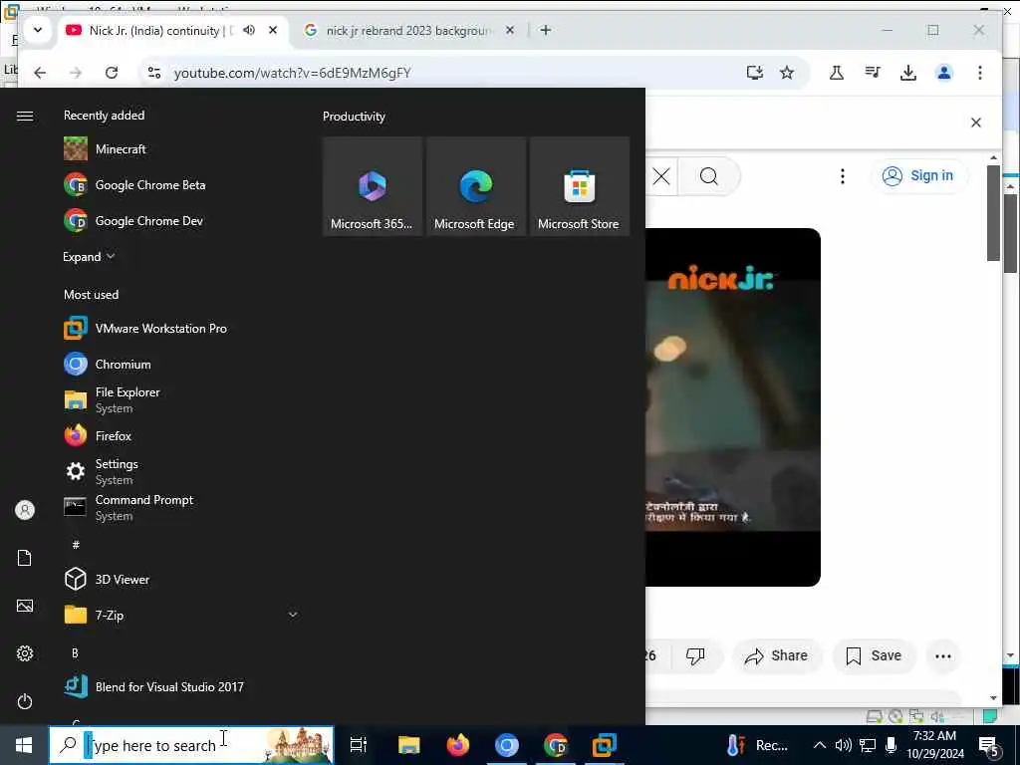Viewport: 1020px width, 765px height.
Task: Click the taskbar search box
Action: (x=191, y=745)
